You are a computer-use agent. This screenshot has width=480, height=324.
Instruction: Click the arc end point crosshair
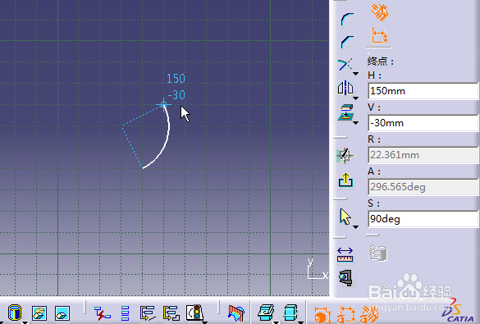pyautogui.click(x=163, y=105)
